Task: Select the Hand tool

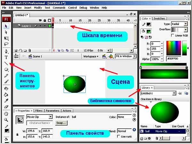Action: tap(6, 114)
